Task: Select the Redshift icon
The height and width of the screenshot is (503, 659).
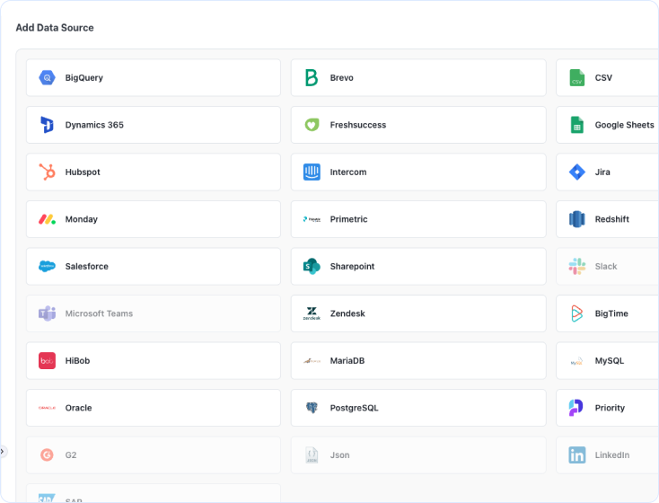Action: [576, 219]
